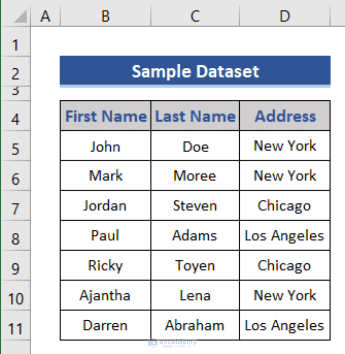This screenshot has width=345, height=354.
Task: Select row header 1
Action: [x=16, y=45]
